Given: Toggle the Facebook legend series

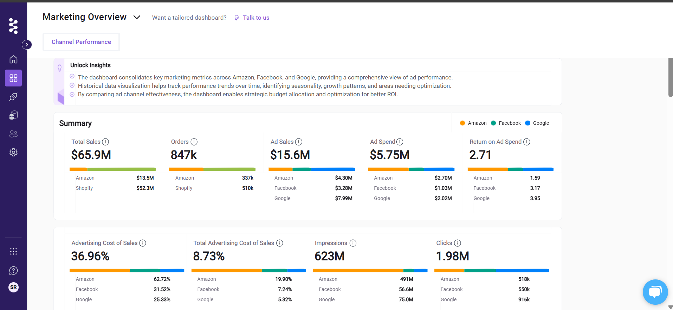Looking at the screenshot, I should tap(506, 123).
